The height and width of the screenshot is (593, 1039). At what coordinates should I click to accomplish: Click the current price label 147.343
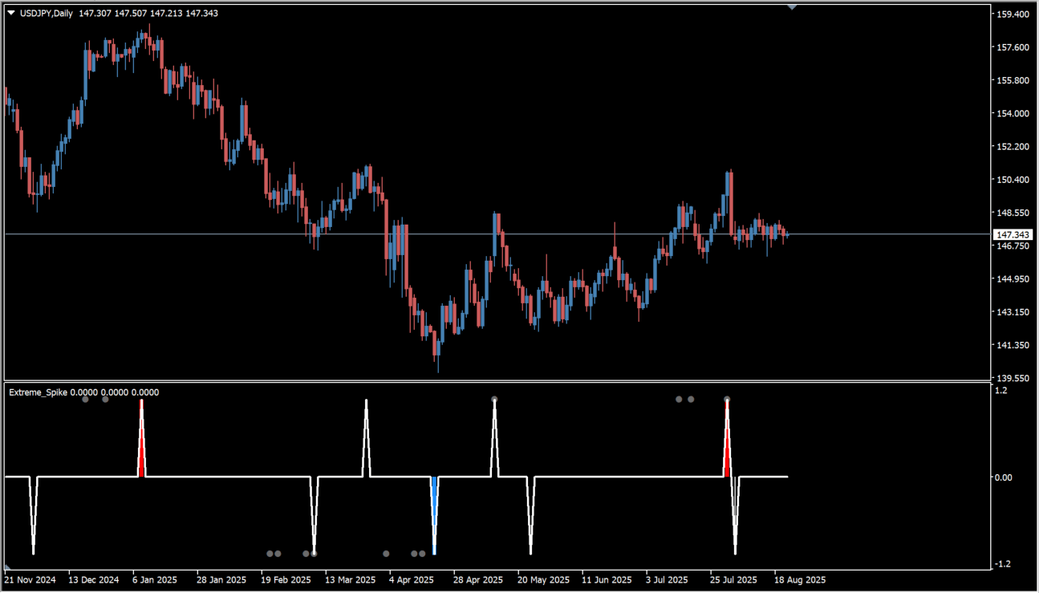[1013, 234]
